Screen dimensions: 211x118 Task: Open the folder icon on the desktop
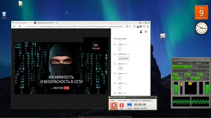coord(20,4)
